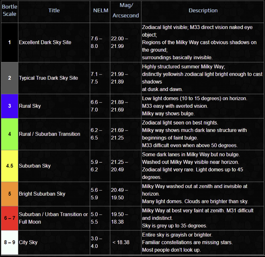This screenshot has height=257, width=265.
Task: Click magnitude value '20.49 – 19.50'
Action: (x=119, y=194)
